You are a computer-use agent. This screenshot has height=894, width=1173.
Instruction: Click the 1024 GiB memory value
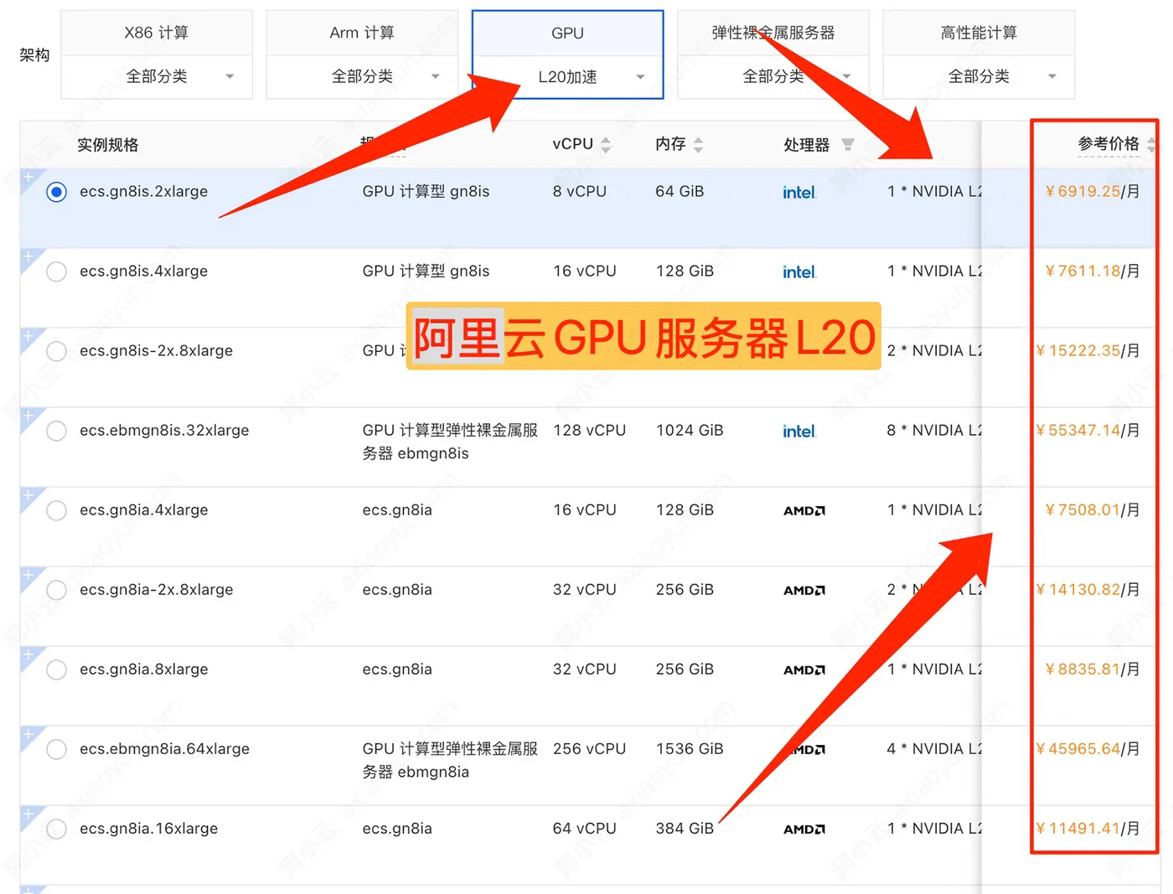(690, 431)
